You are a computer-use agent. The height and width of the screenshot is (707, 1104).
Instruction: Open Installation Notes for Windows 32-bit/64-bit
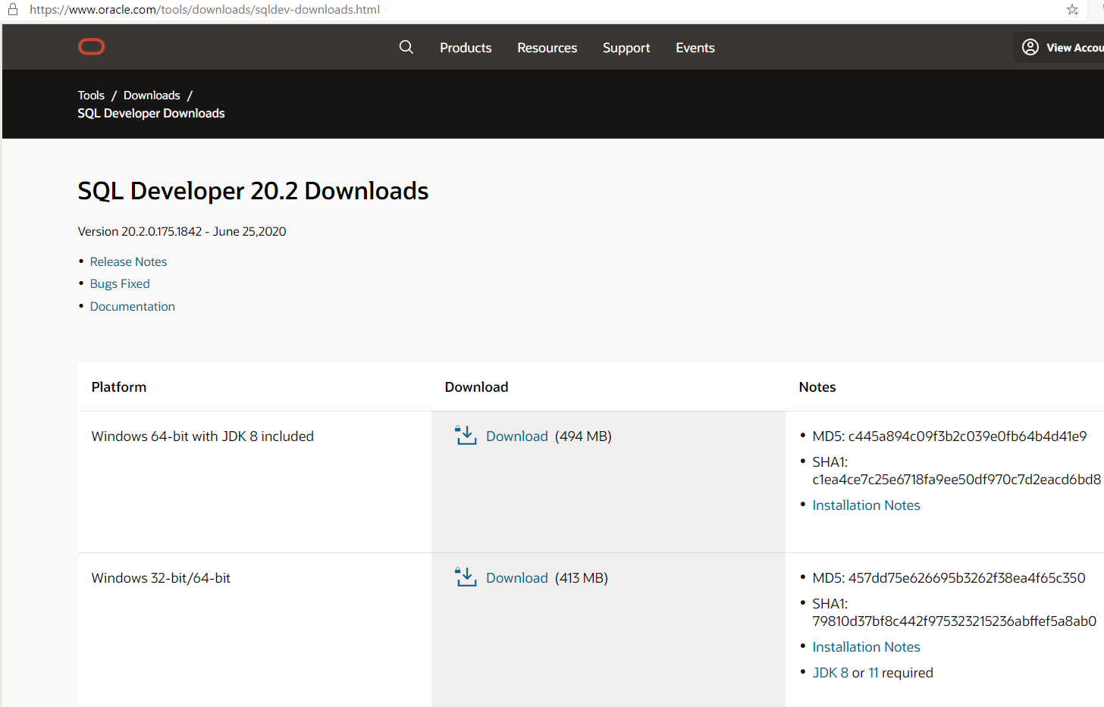[866, 646]
